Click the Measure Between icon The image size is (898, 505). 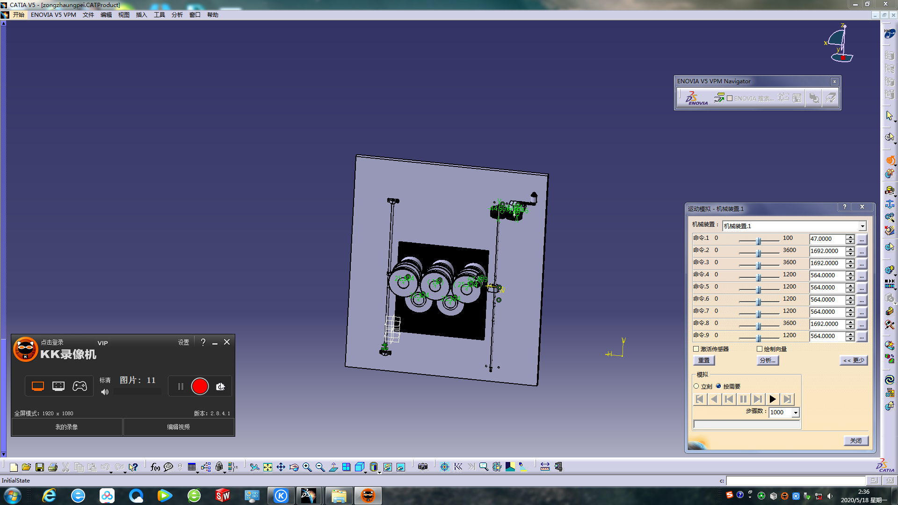pos(545,467)
